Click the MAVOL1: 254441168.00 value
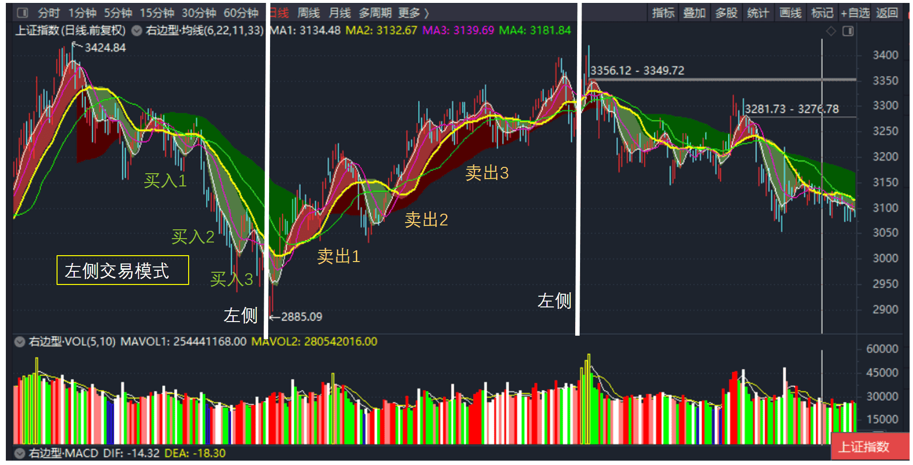The height and width of the screenshot is (465, 913). [183, 342]
